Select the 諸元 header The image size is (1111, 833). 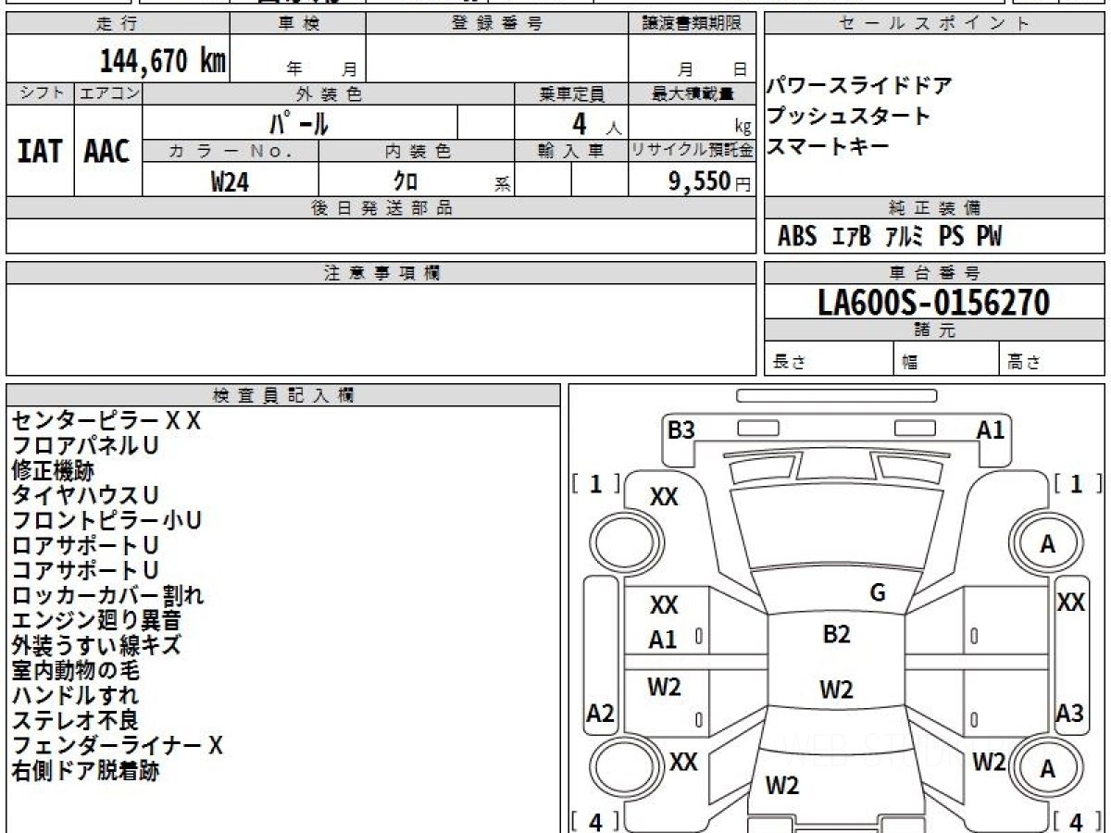[x=934, y=330]
